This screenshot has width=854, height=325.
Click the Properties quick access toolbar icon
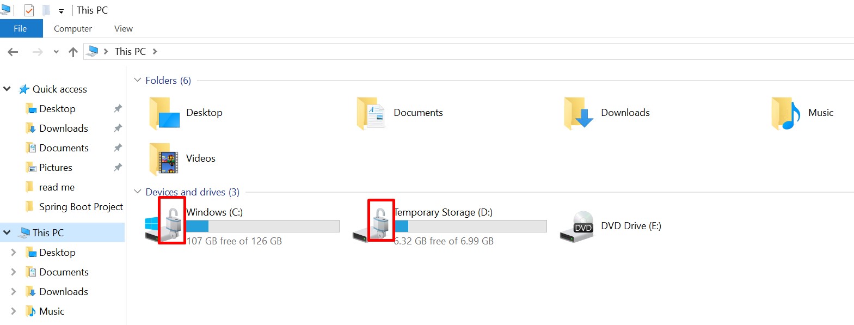[x=29, y=10]
